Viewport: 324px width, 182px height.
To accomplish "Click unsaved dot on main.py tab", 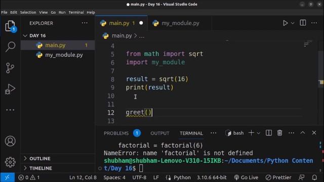I will [x=141, y=23].
